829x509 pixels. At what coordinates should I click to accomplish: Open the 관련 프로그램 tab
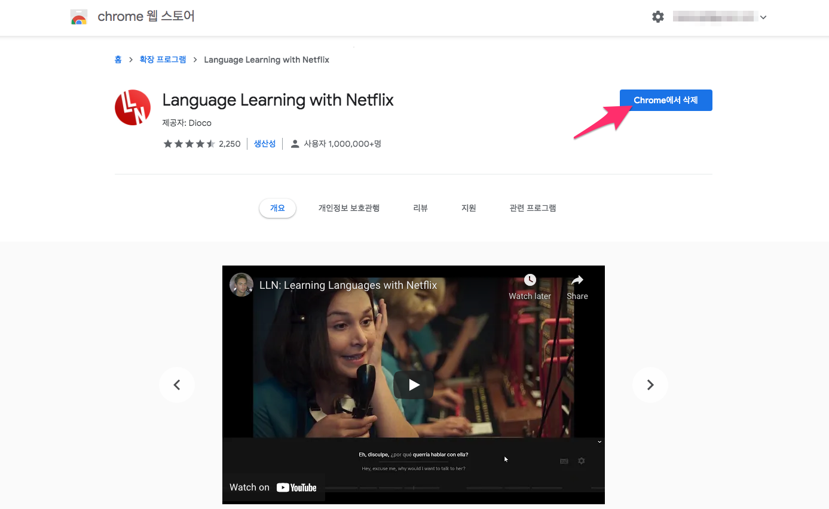(533, 208)
